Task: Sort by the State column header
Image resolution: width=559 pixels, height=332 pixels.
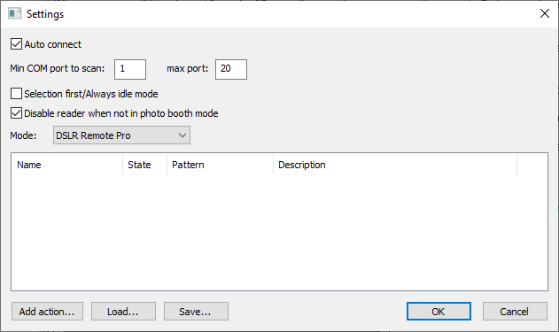Action: [144, 165]
